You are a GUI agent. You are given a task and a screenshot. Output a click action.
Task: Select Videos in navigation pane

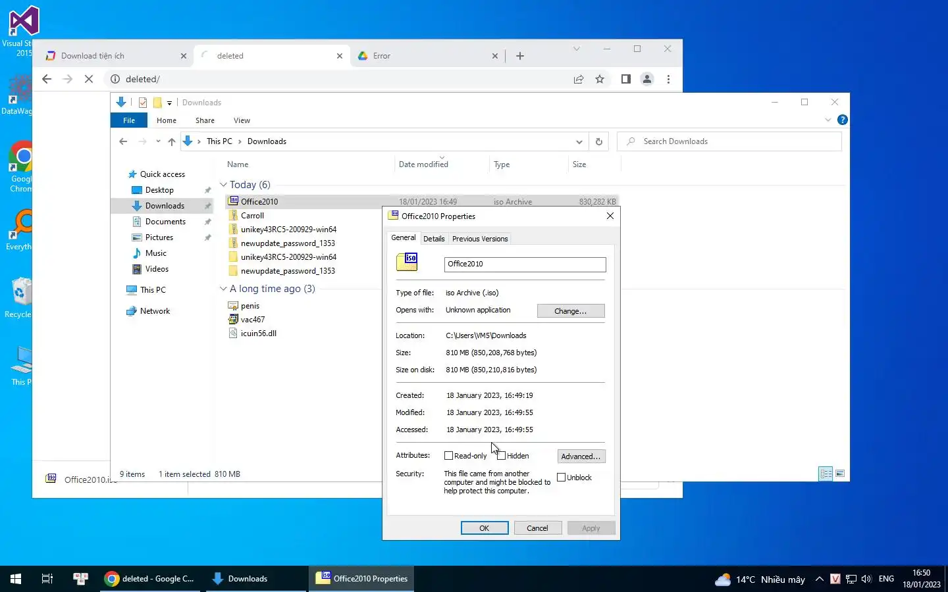[157, 269]
